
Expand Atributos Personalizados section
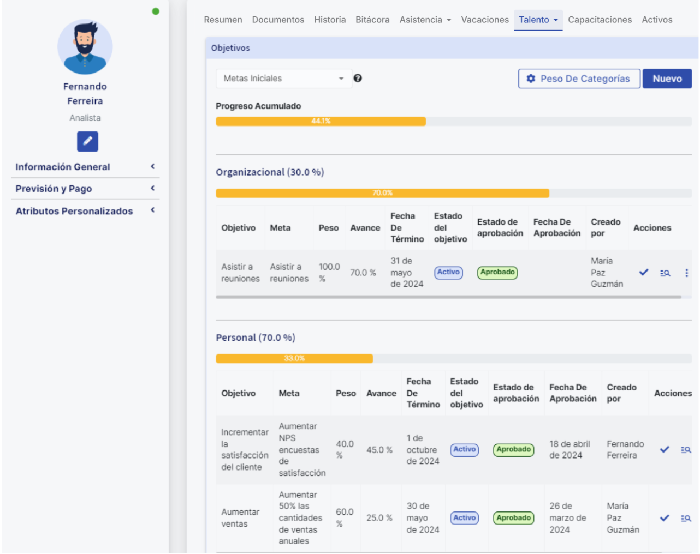85,211
